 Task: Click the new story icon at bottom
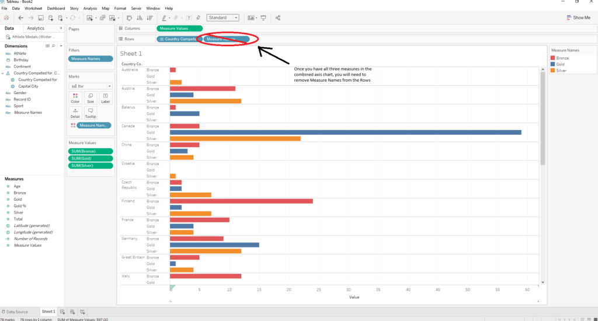pyautogui.click(x=82, y=312)
